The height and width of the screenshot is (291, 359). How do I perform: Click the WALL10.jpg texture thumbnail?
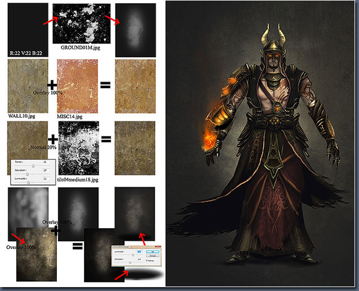(x=28, y=86)
